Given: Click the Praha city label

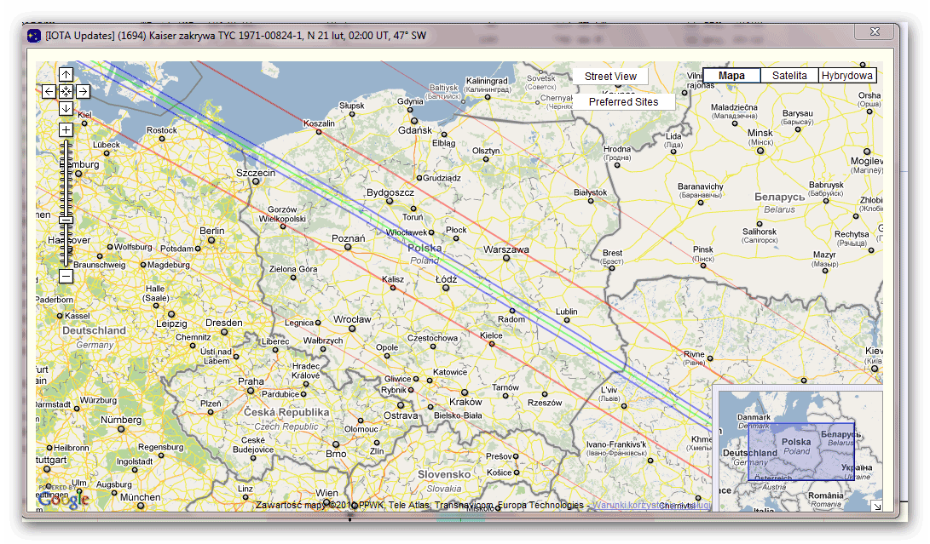Looking at the screenshot, I should [251, 381].
